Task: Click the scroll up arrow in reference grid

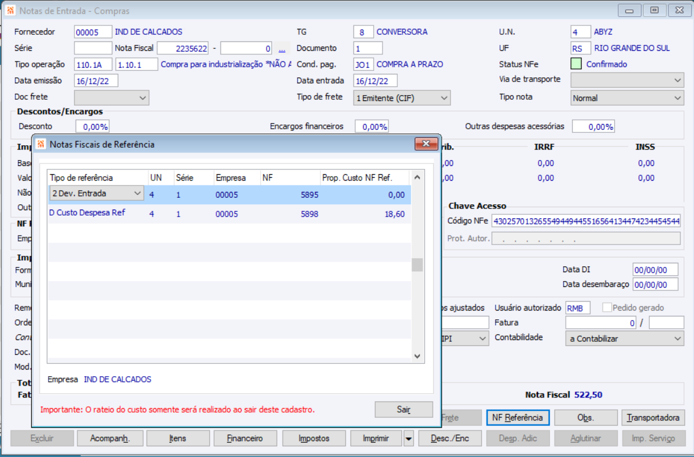Action: tap(417, 177)
